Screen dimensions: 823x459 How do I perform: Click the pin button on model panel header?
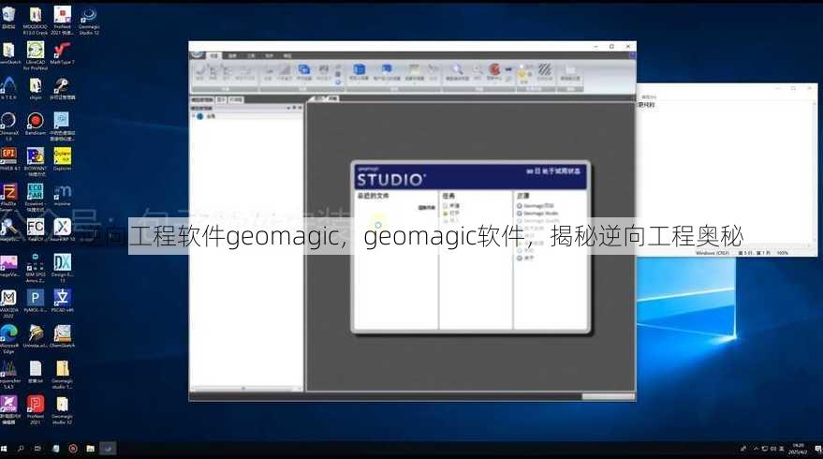click(294, 108)
